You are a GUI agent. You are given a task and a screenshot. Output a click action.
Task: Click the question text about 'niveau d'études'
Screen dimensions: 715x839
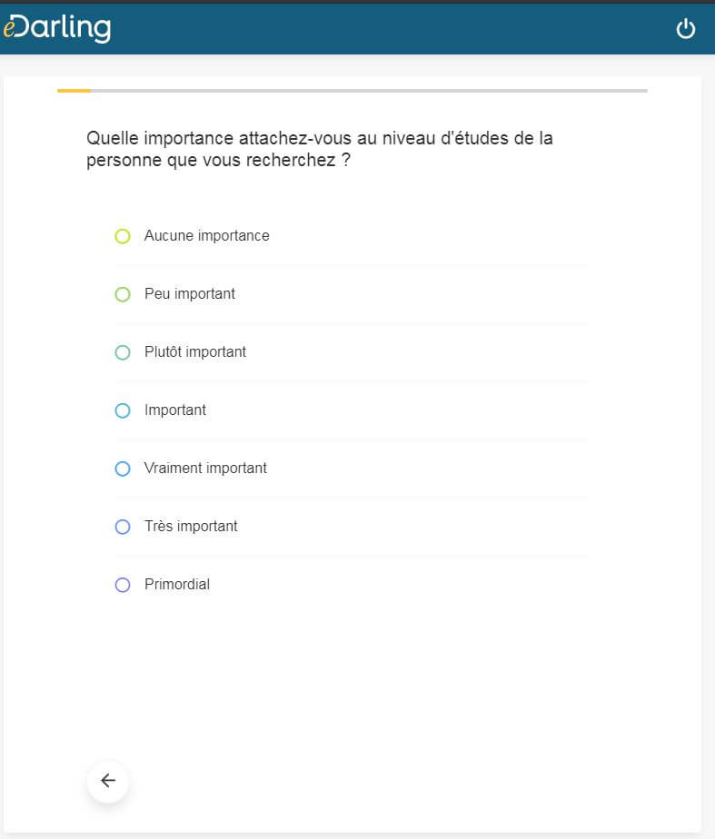click(319, 149)
